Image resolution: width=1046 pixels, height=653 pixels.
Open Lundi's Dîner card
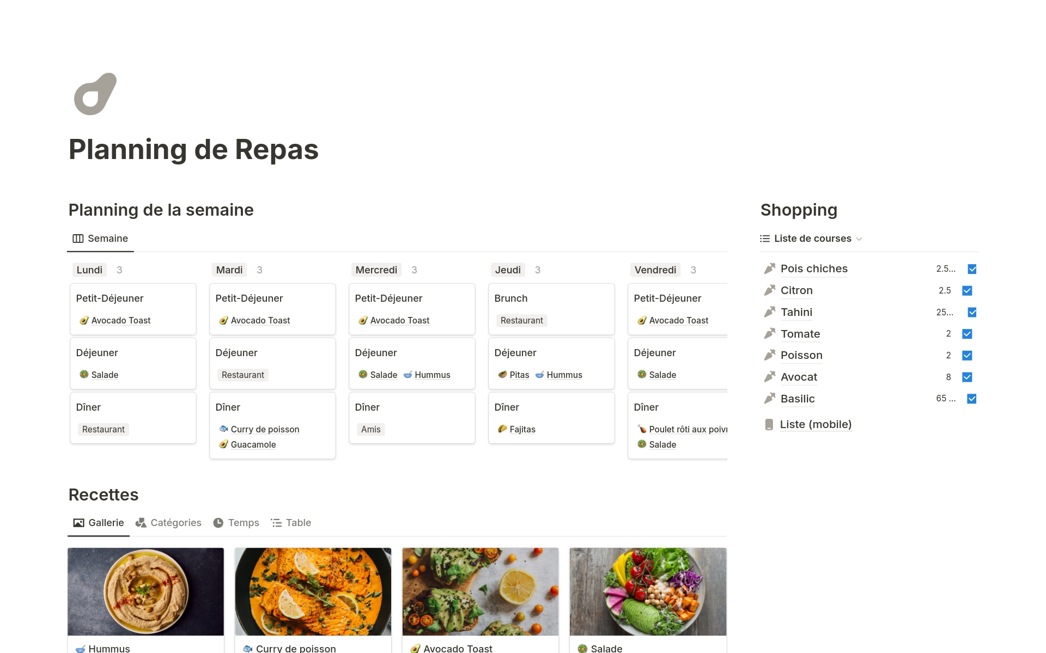click(x=133, y=417)
